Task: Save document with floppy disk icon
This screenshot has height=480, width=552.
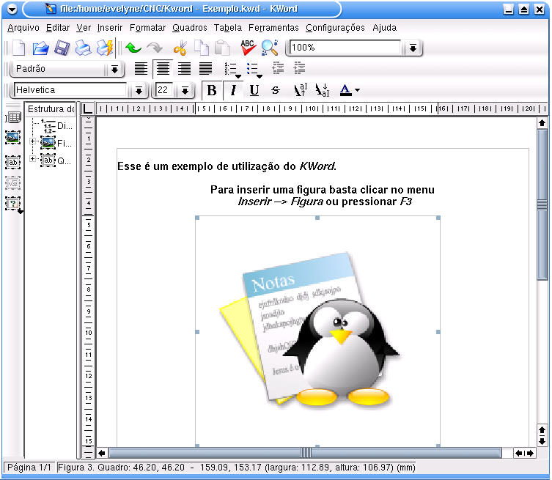Action: (62, 48)
